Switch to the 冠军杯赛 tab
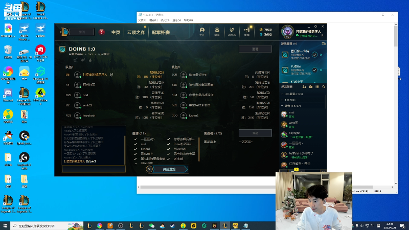 161,32
